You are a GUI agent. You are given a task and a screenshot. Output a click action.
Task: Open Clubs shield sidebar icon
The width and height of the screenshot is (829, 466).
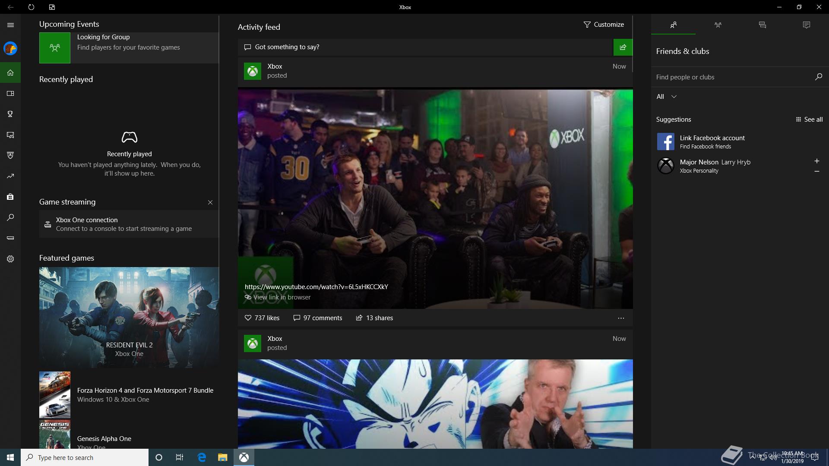[x=10, y=155]
